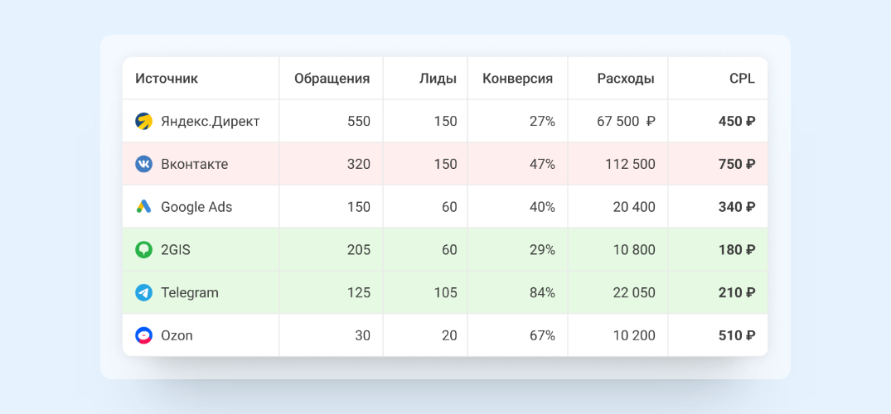The height and width of the screenshot is (414, 891).
Task: Click the Google Ads logo icon
Action: (x=144, y=207)
